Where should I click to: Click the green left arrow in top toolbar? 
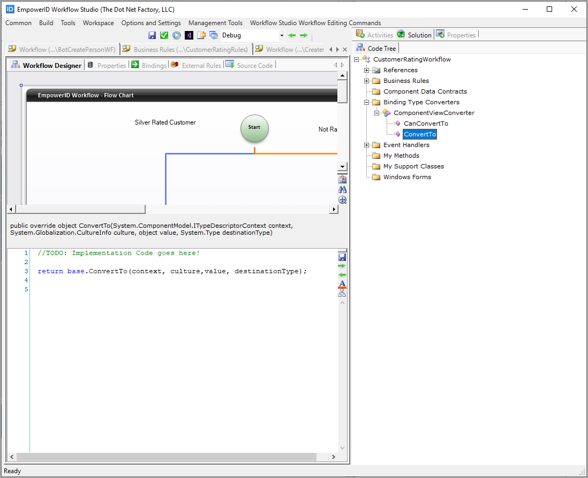click(x=292, y=36)
